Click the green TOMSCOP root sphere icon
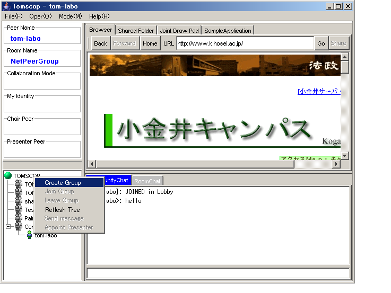 pos(8,175)
